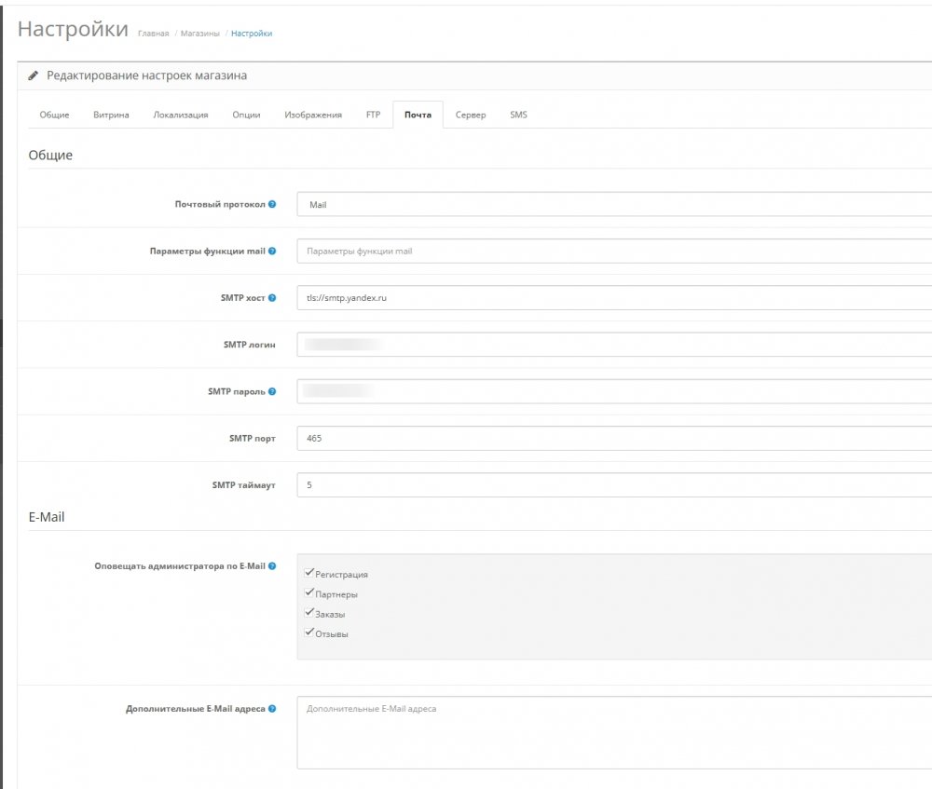
Task: Toggle the Регистрация checkbox
Action: click(309, 573)
